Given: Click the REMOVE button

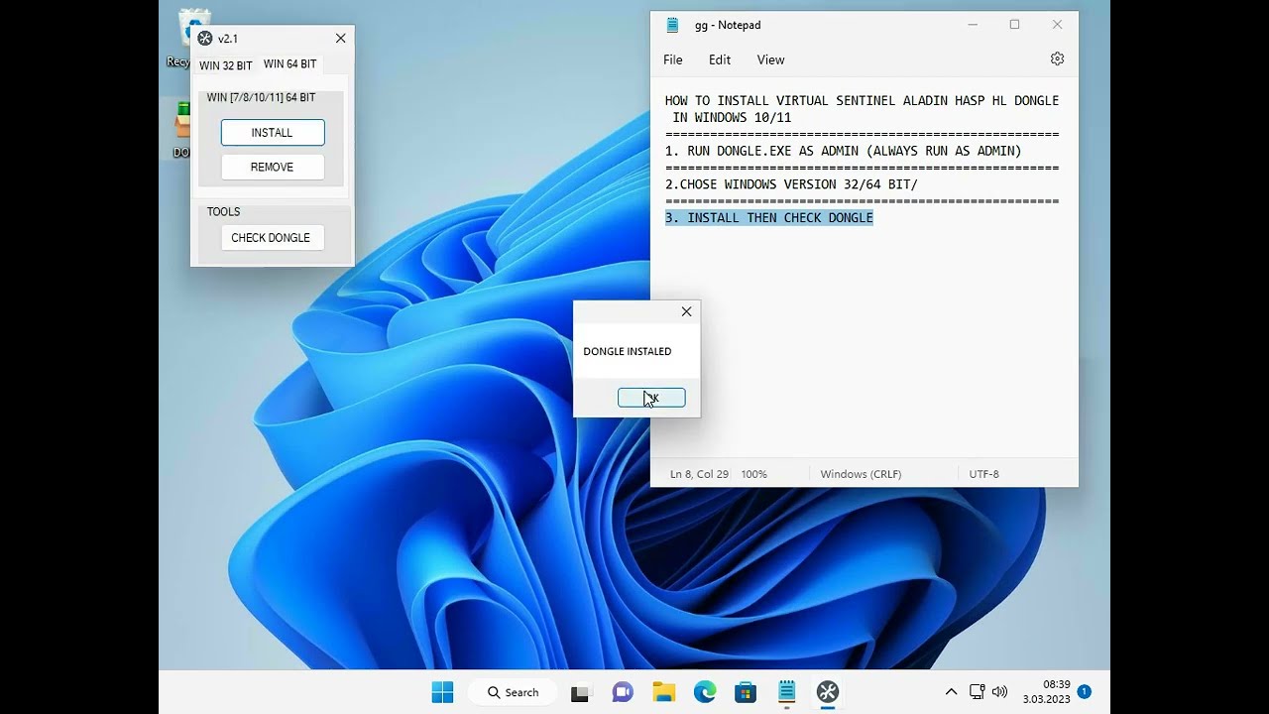Looking at the screenshot, I should pyautogui.click(x=273, y=168).
